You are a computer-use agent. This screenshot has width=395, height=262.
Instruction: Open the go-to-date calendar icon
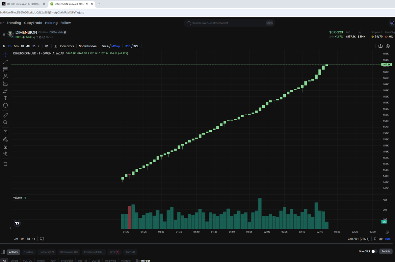pyautogui.click(x=42, y=239)
